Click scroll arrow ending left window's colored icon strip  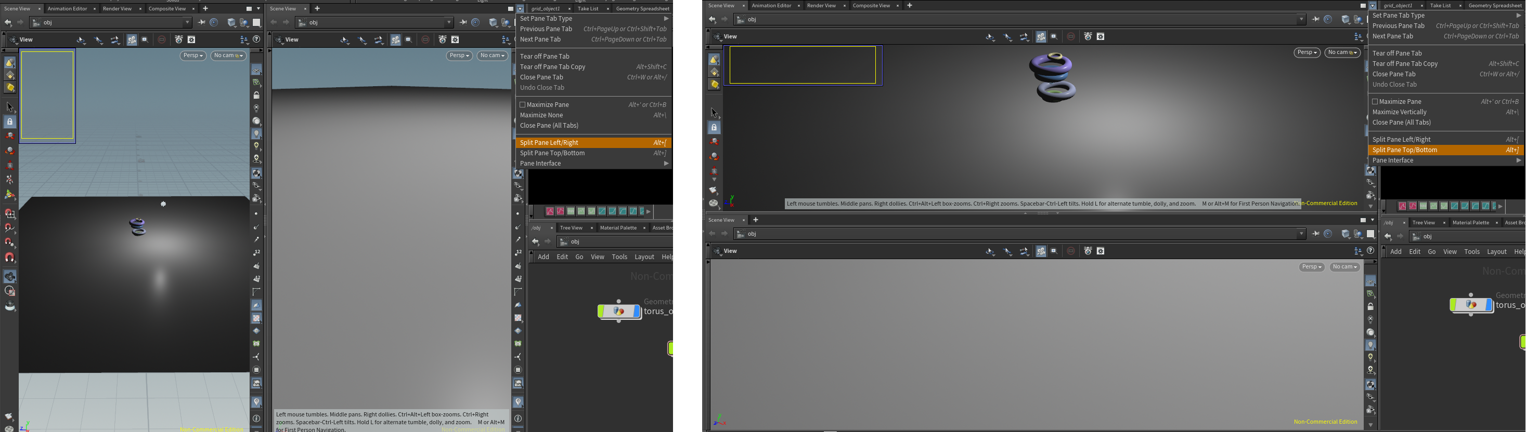pos(649,211)
